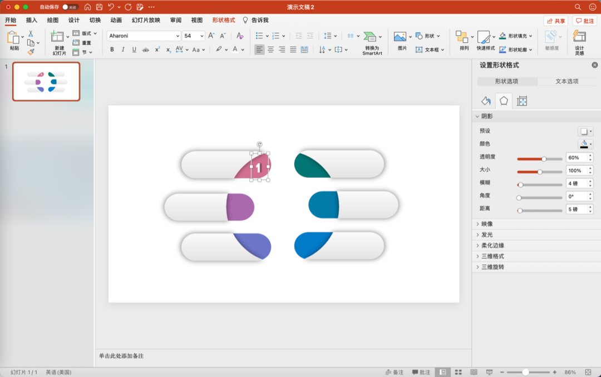The height and width of the screenshot is (377, 601).
Task: Switch to Slide Sorter view in status bar
Action: [x=459, y=372]
